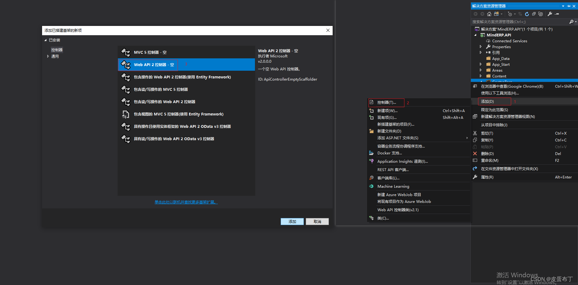The image size is (578, 285).
Task: Click the Back arrow in Solution Explorer toolbar
Action: pyautogui.click(x=476, y=14)
